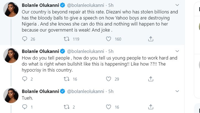The width and height of the screenshot is (200, 113).
Task: Click the 5h timestamp on 'Tueh.' tweet
Action: [111, 91]
